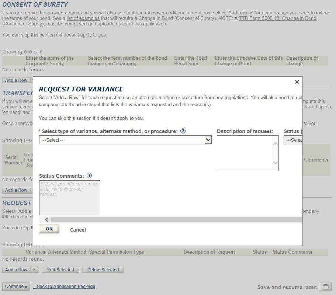This screenshot has width=336, height=295.
Task: Click the Save and resume later disk icon
Action: pos(326,287)
